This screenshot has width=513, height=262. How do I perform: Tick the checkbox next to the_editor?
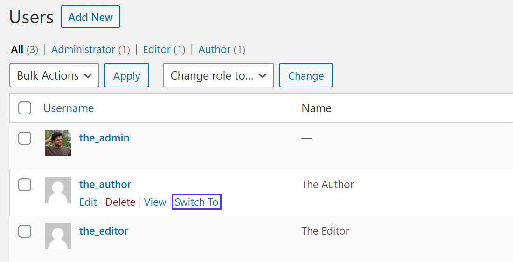(25, 231)
